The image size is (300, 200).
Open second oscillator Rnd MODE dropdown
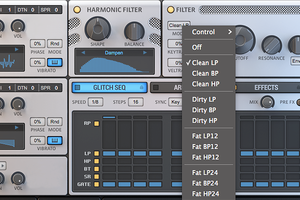click(55, 121)
